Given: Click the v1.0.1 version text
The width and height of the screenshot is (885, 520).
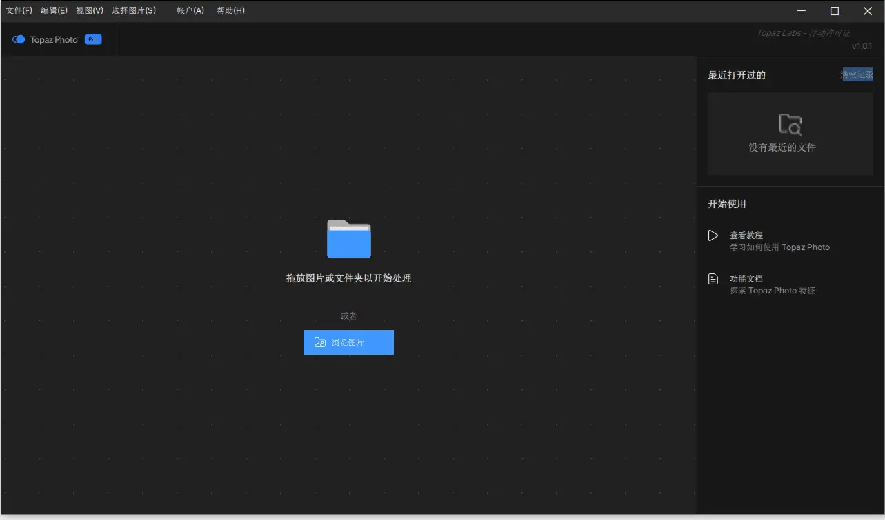Looking at the screenshot, I should pyautogui.click(x=862, y=45).
